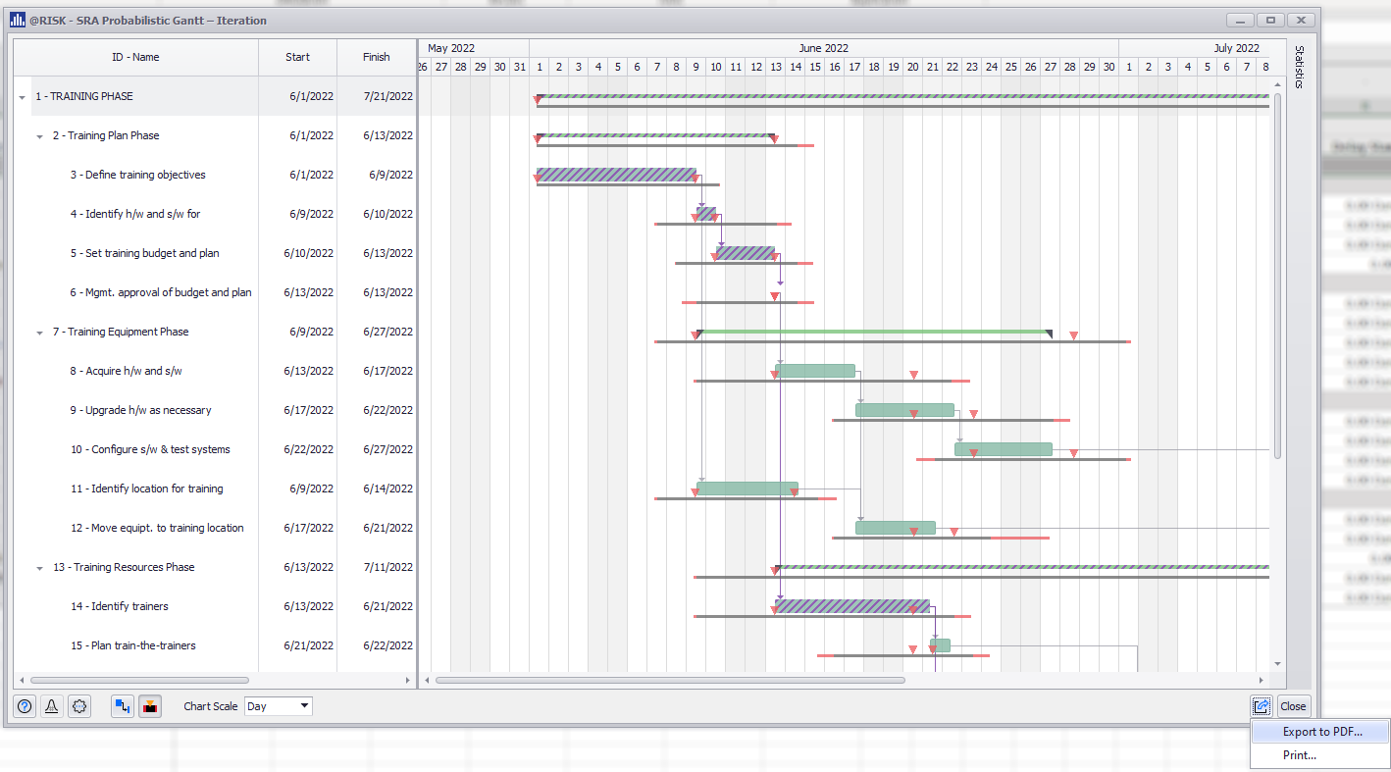Screen dimensions: 1391x772
Task: Click the help question mark icon
Action: click(25, 706)
